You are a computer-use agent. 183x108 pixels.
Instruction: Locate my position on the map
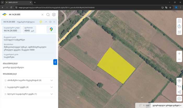pyautogui.click(x=179, y=80)
